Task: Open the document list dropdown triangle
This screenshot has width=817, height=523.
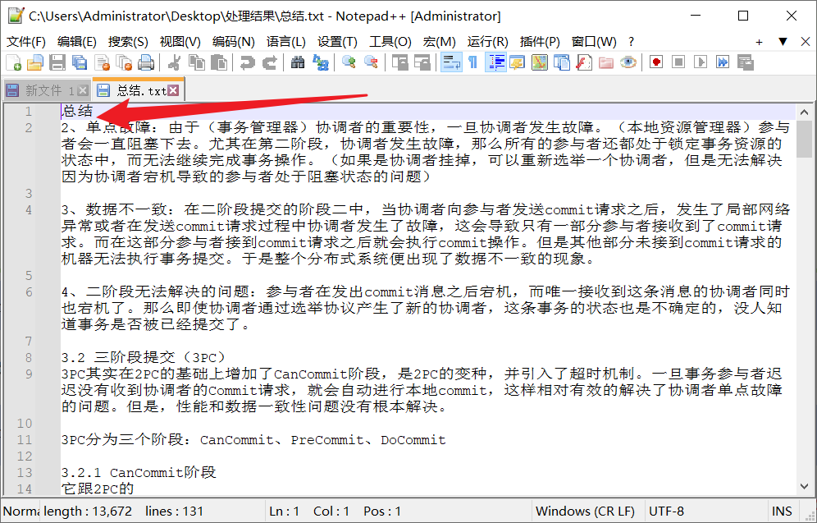Action: [x=783, y=42]
